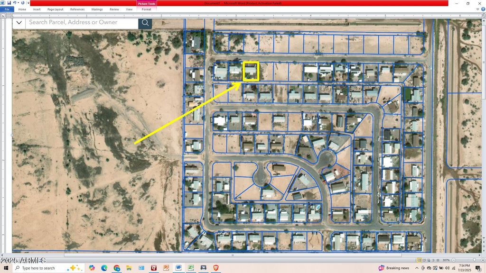Open the Page Layout ribbon tab

pyautogui.click(x=55, y=9)
